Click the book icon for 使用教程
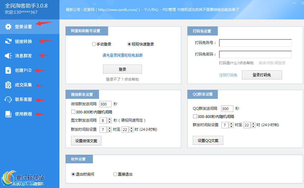This screenshot has height=188, width=304. (8, 114)
